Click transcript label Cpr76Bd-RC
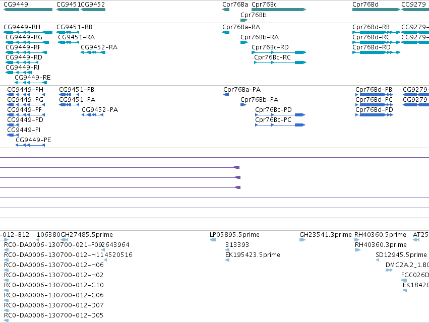 pos(371,37)
